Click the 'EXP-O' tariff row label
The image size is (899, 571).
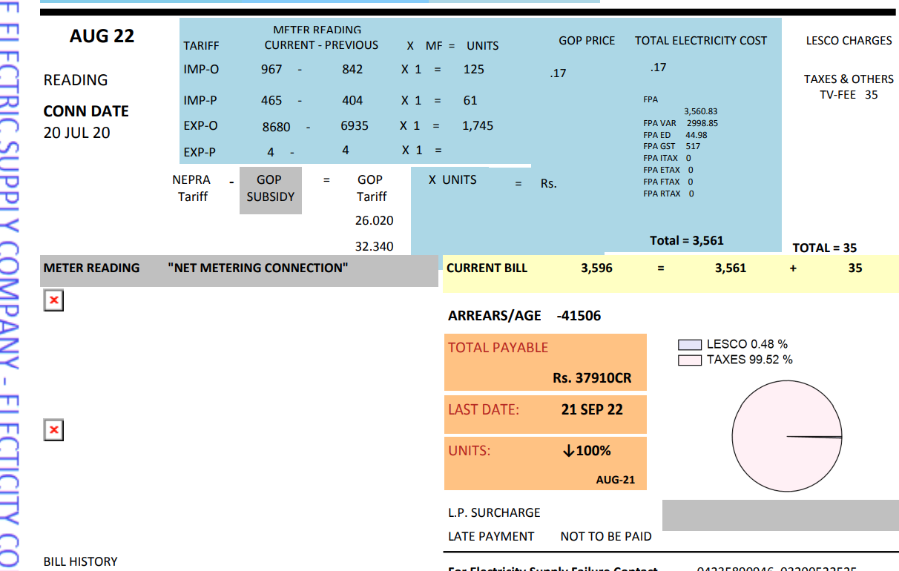pos(201,126)
